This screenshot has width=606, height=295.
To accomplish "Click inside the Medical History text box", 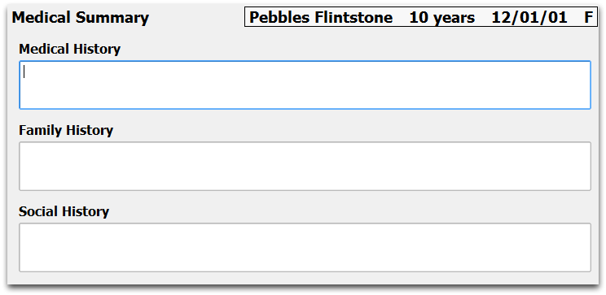I will coord(305,85).
